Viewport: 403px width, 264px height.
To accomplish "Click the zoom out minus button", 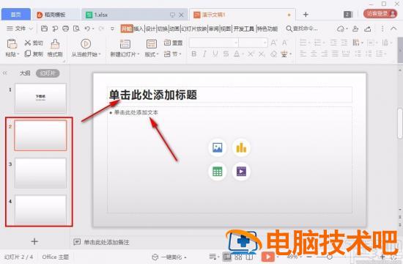I will click(309, 257).
